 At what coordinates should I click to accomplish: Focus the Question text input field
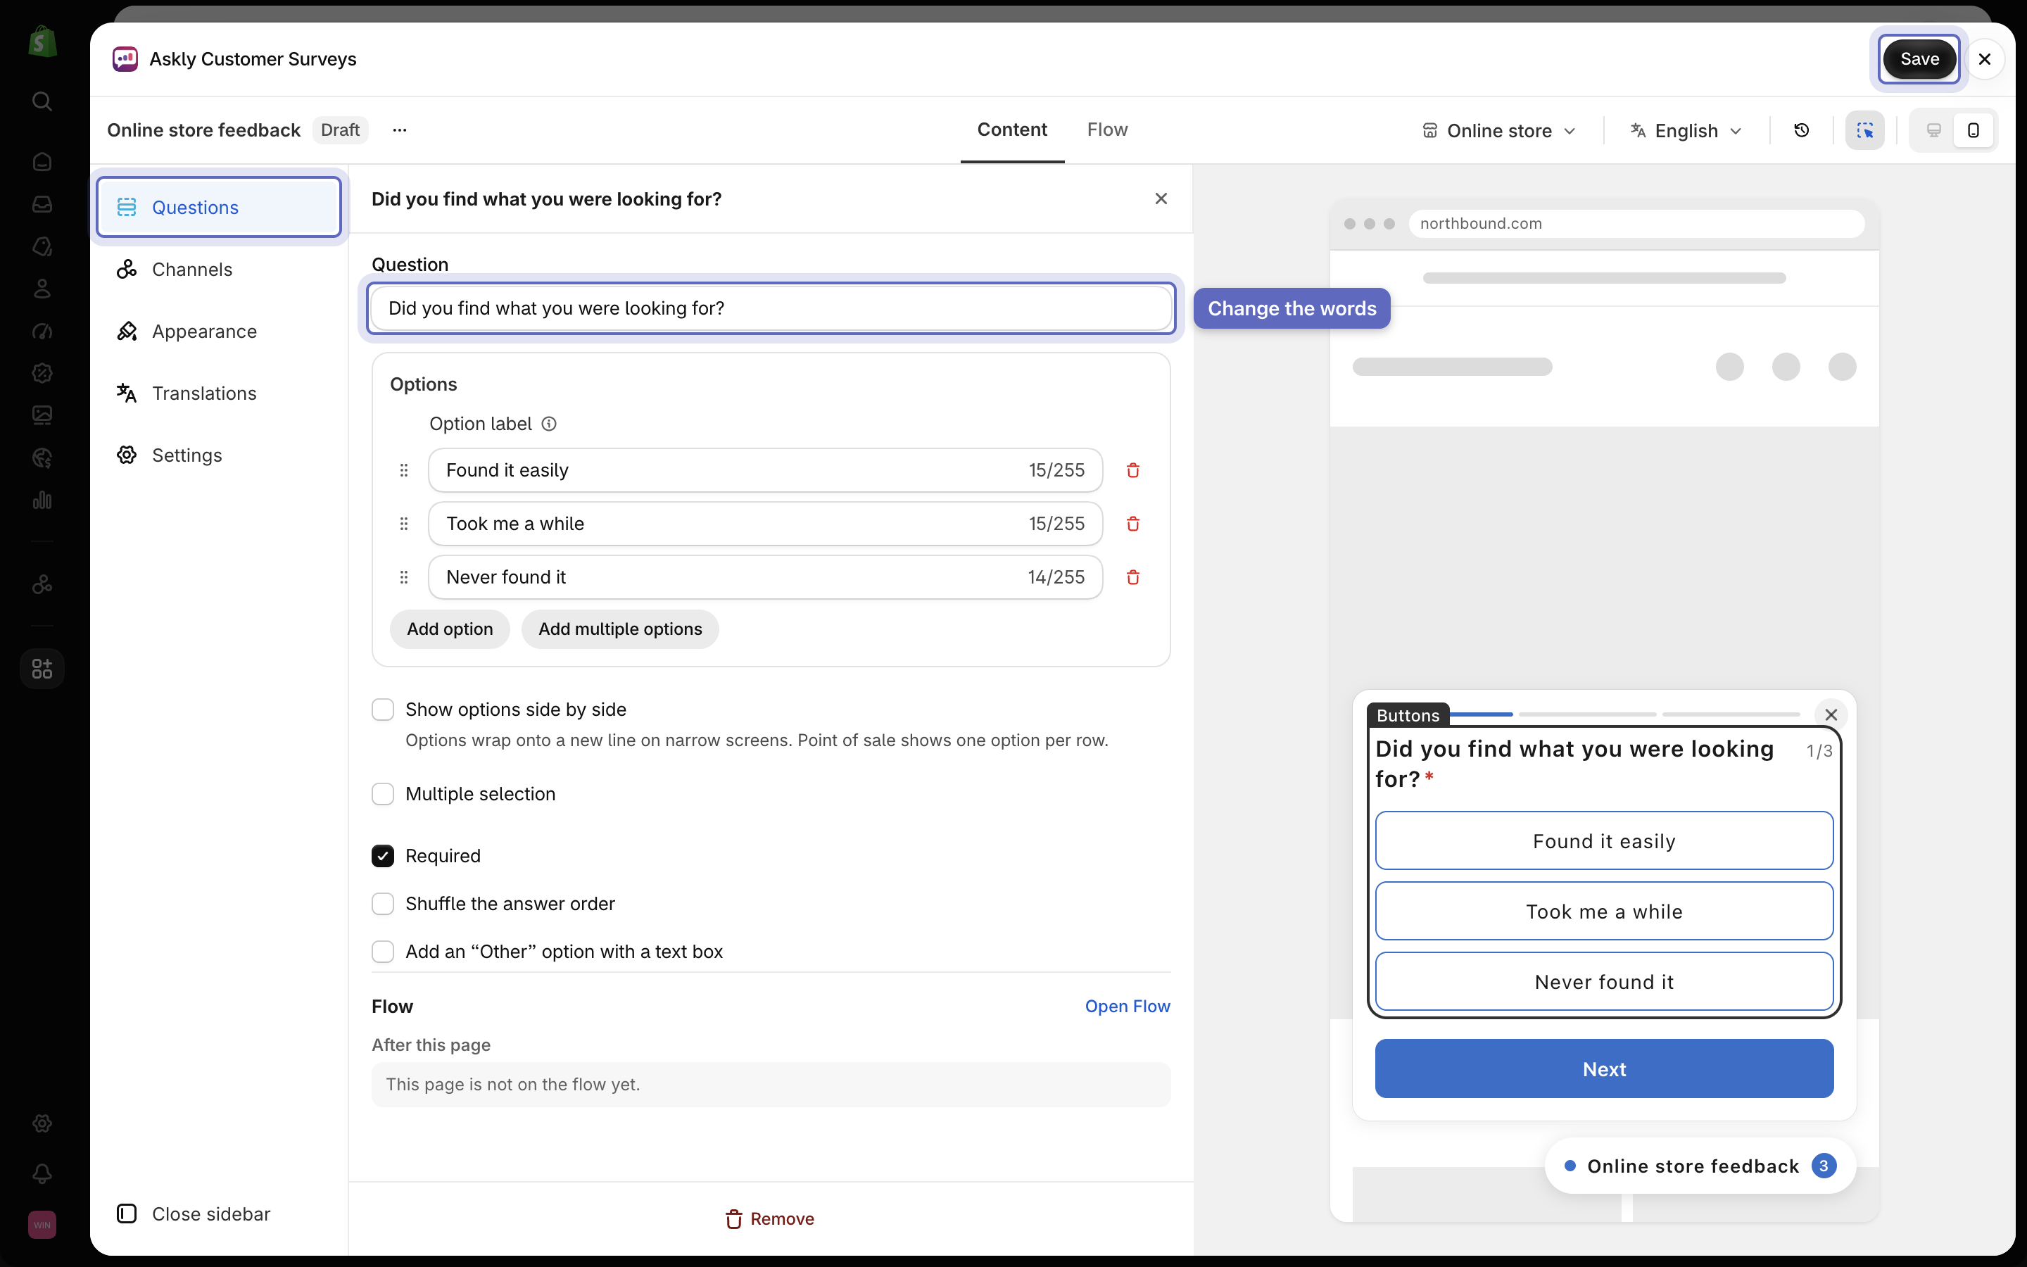(771, 308)
